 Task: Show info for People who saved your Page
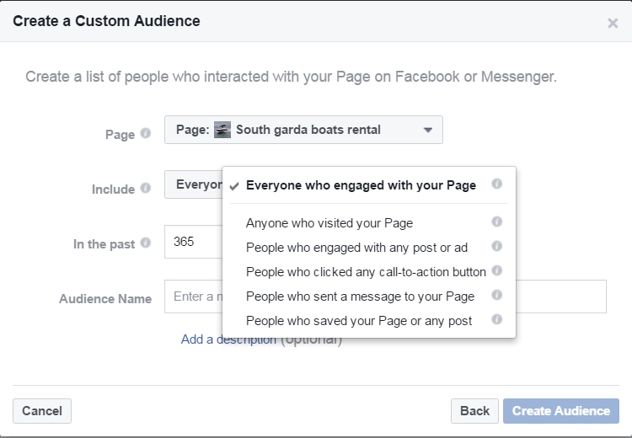pyautogui.click(x=496, y=319)
